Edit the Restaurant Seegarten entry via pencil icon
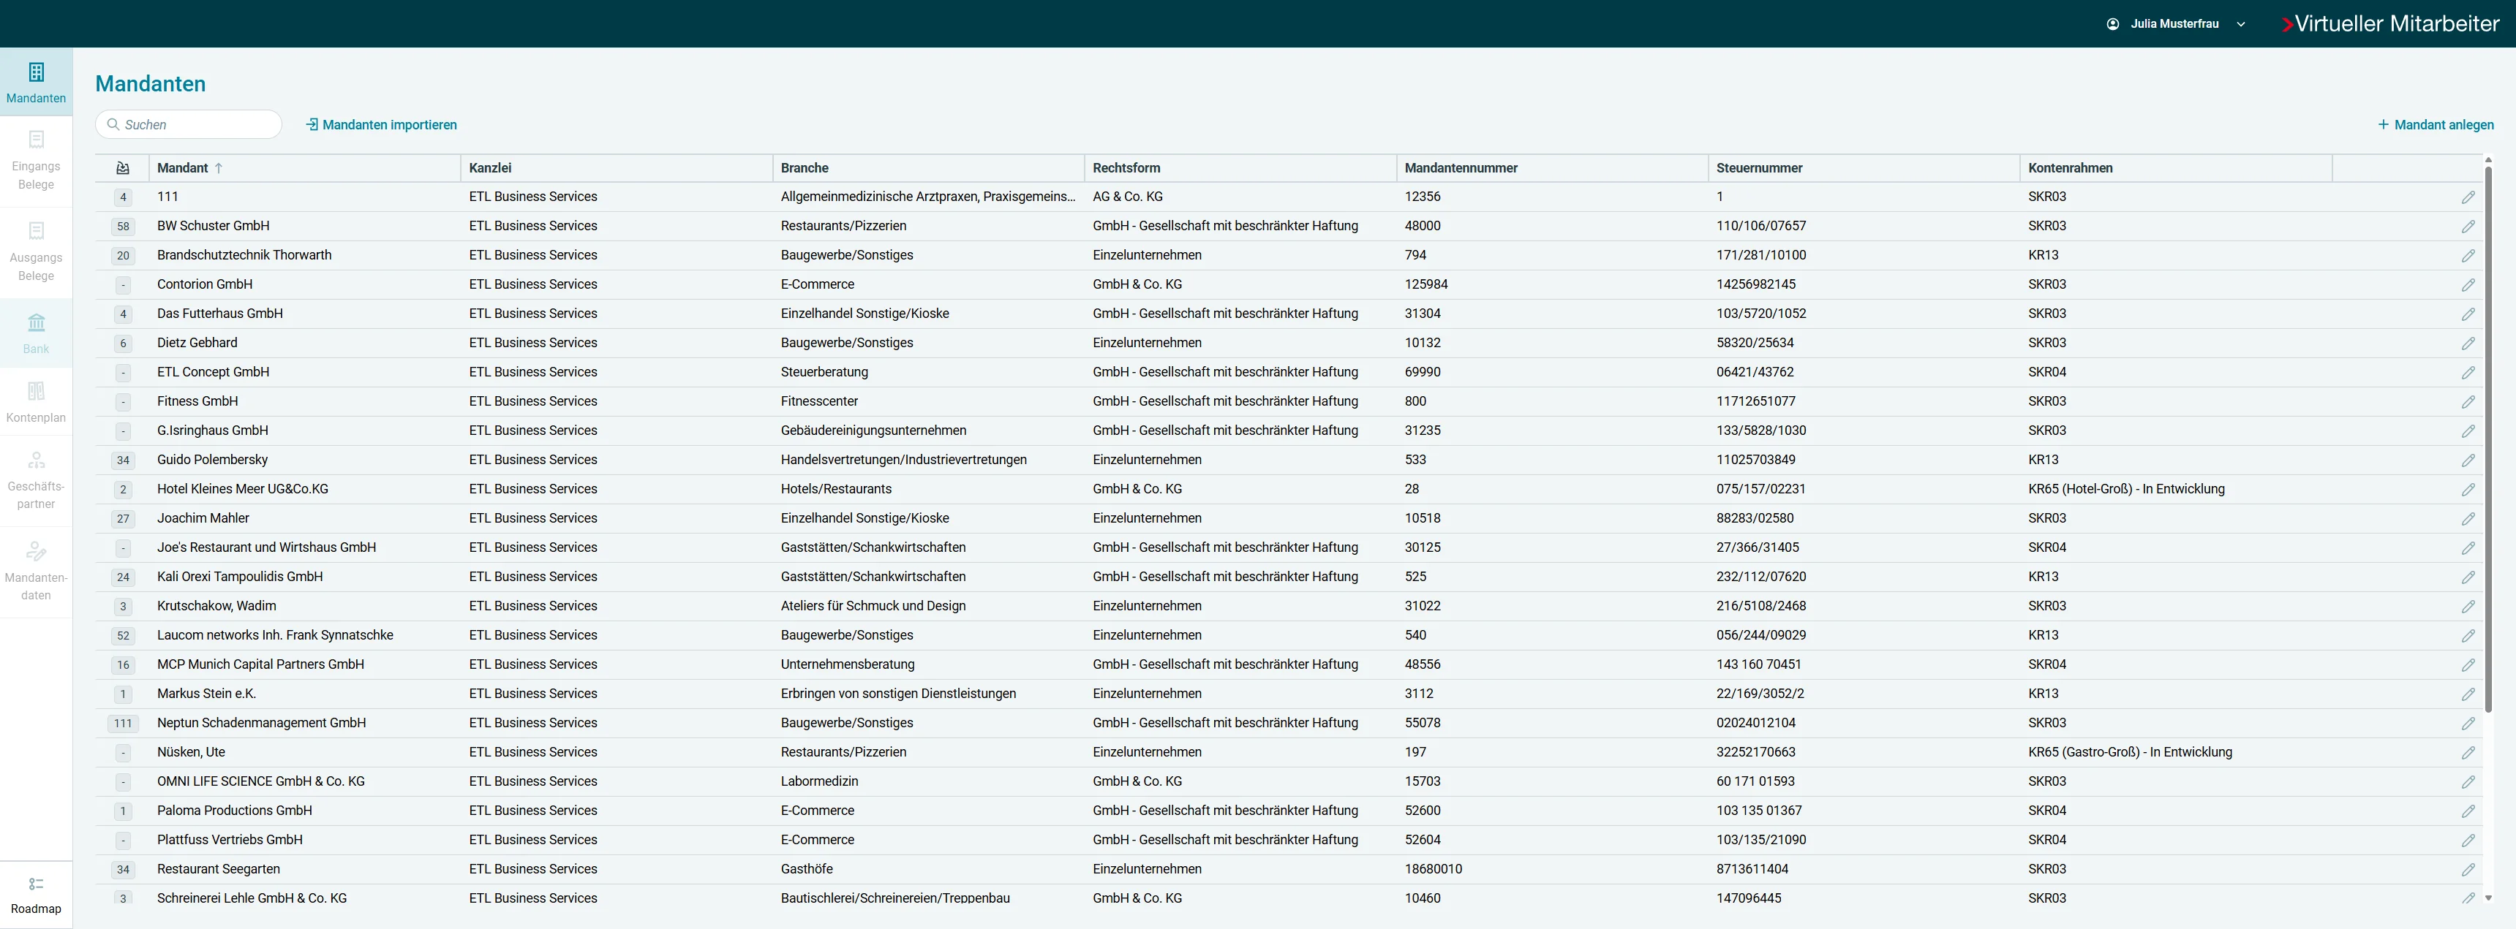The image size is (2516, 929). (2470, 868)
